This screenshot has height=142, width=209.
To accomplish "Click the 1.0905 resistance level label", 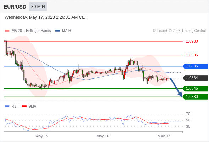I will click(192, 55).
